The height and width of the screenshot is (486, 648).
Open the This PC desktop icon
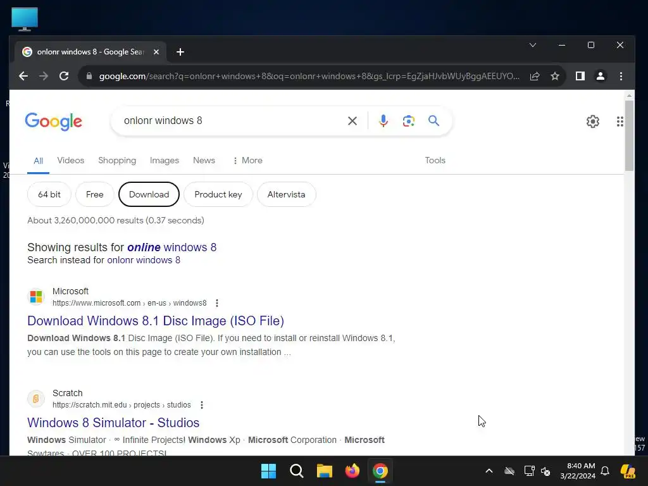pyautogui.click(x=25, y=19)
